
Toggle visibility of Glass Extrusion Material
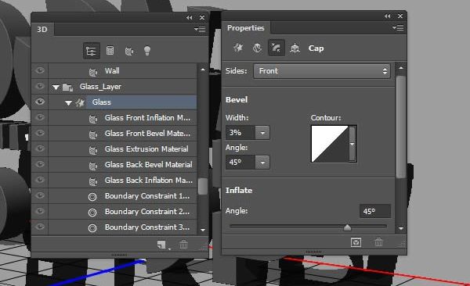click(40, 148)
